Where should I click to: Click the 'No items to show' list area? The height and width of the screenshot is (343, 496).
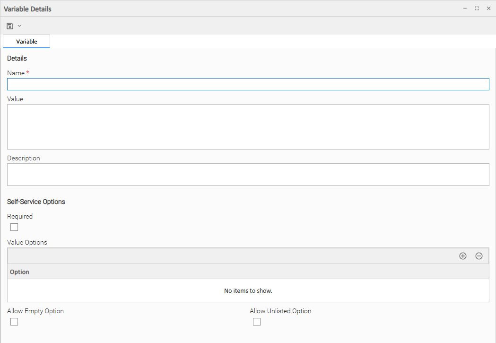(248, 290)
